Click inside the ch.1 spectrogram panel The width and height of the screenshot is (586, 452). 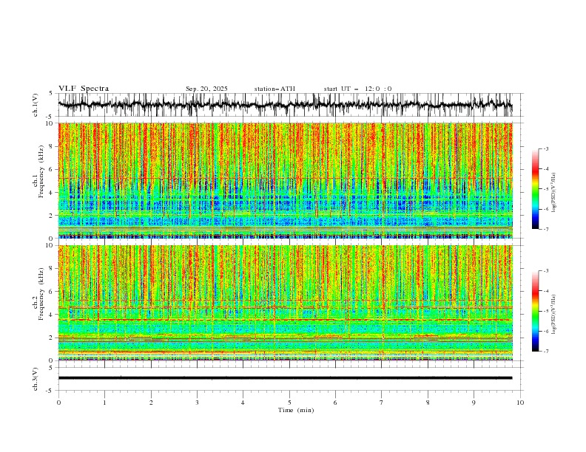(285, 180)
